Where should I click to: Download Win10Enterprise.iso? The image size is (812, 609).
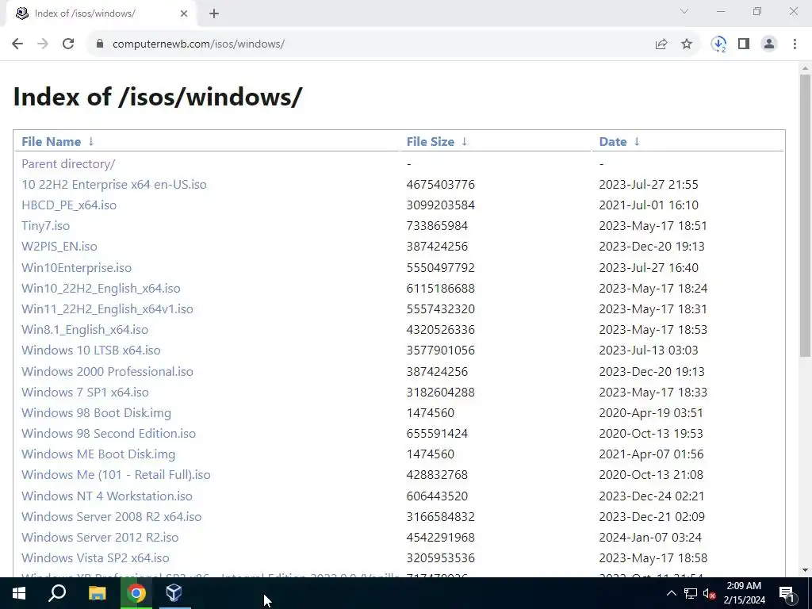[77, 268]
